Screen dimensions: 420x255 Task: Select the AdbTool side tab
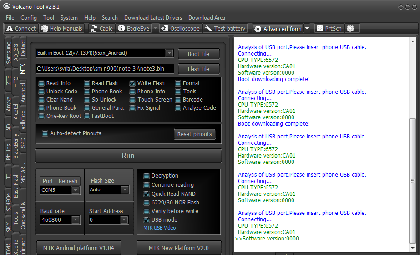click(23, 119)
